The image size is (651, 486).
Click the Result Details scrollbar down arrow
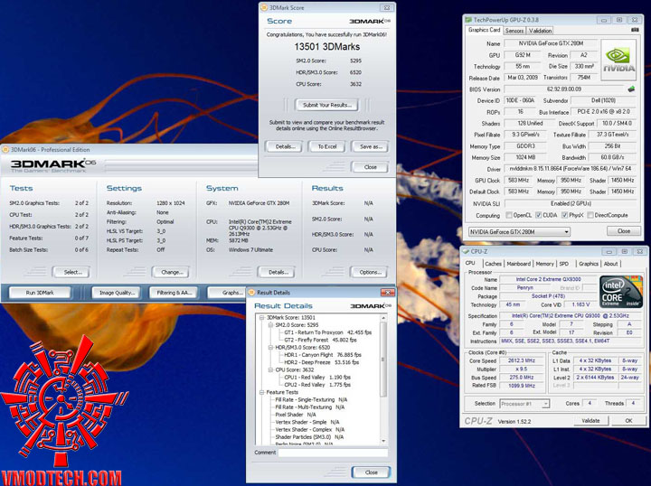383,441
